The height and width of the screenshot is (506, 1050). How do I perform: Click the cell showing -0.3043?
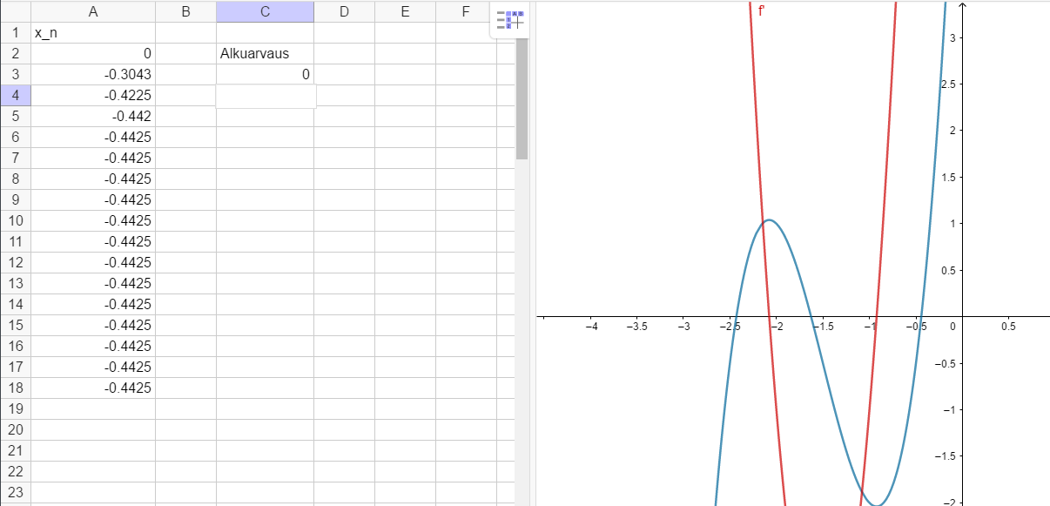pyautogui.click(x=92, y=75)
